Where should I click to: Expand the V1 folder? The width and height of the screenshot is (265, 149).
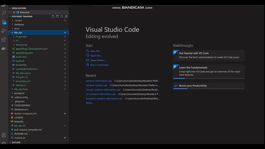14,41
